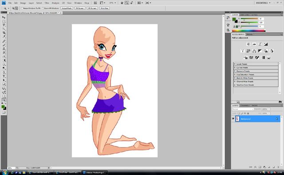Image resolution: width=284 pixels, height=175 pixels.
Task: Add a Curves adjustment
Action: [x=260, y=44]
